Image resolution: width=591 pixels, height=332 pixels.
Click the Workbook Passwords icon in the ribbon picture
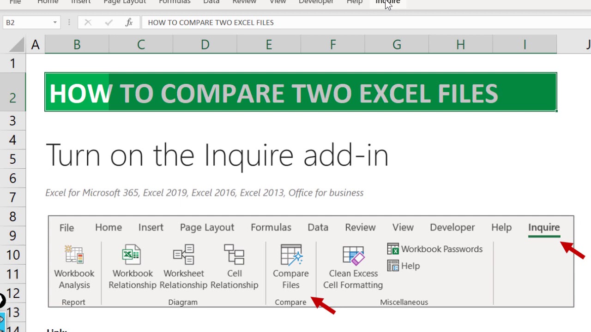click(x=393, y=249)
